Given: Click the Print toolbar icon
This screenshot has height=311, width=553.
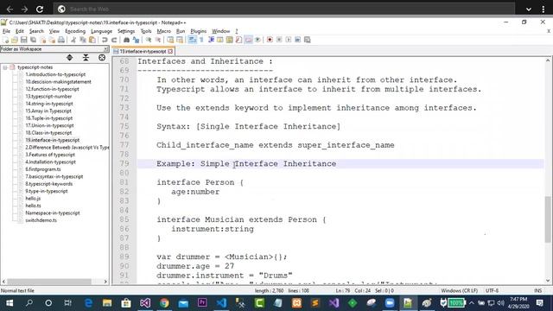Looking at the screenshot, I should pos(60,40).
